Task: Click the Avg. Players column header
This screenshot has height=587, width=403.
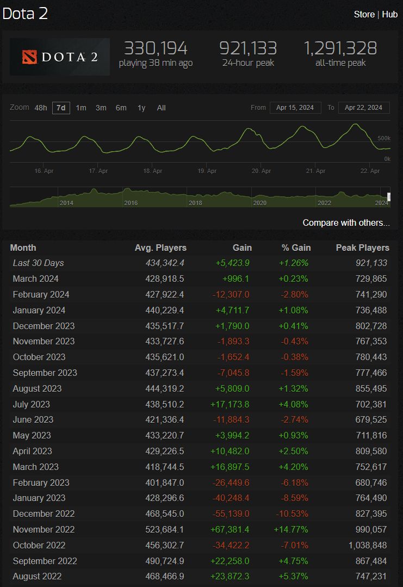Action: [160, 248]
